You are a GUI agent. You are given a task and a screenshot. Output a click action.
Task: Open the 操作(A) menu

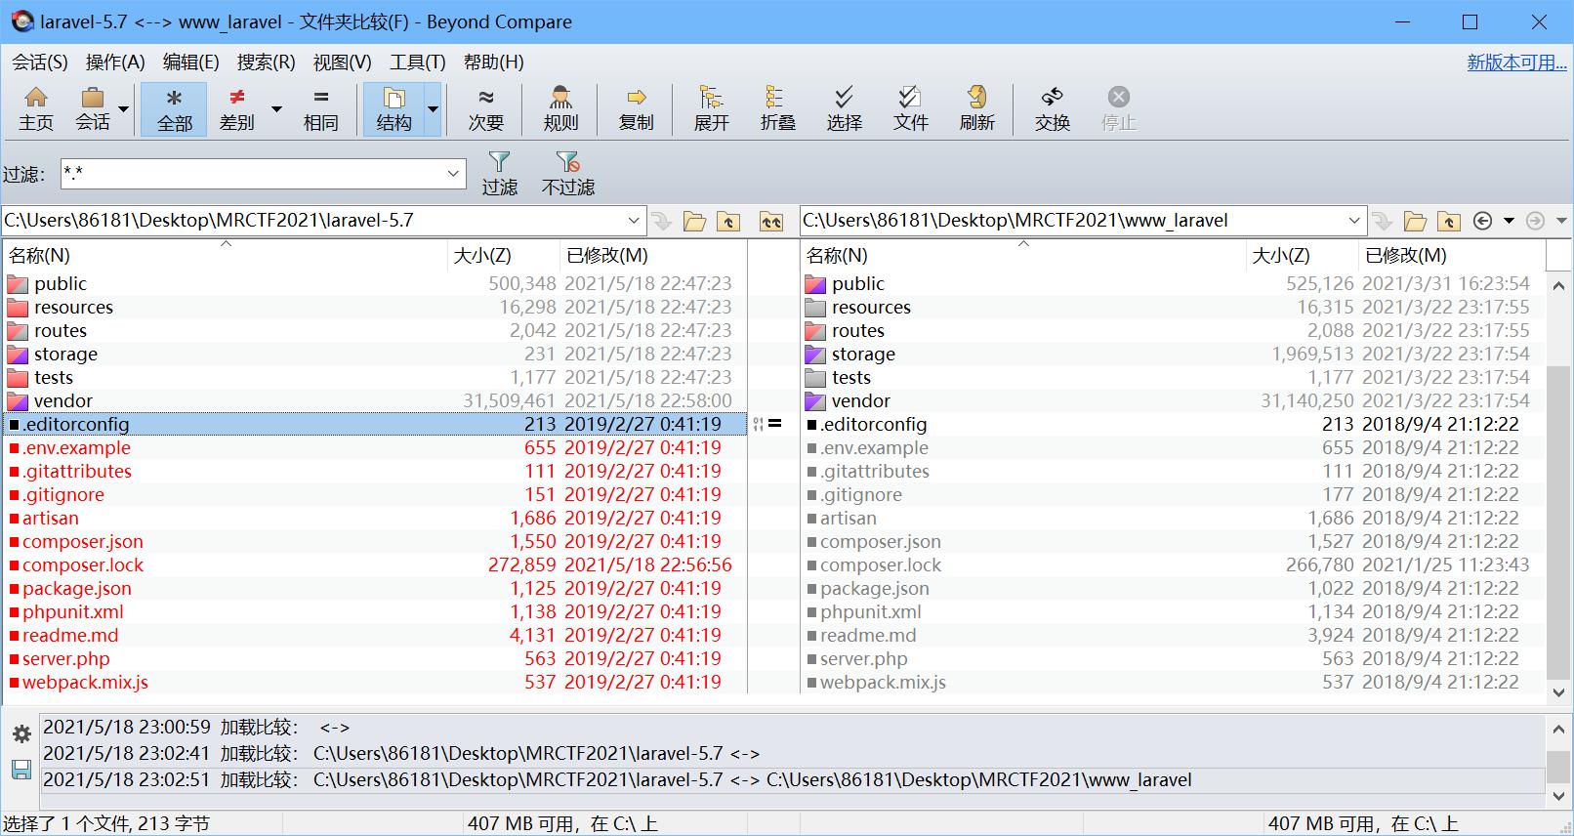point(115,63)
